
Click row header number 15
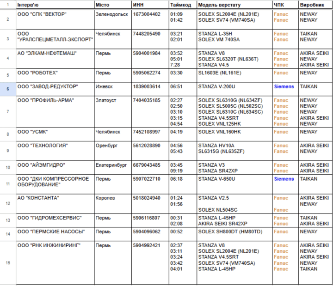click(x=8, y=262)
